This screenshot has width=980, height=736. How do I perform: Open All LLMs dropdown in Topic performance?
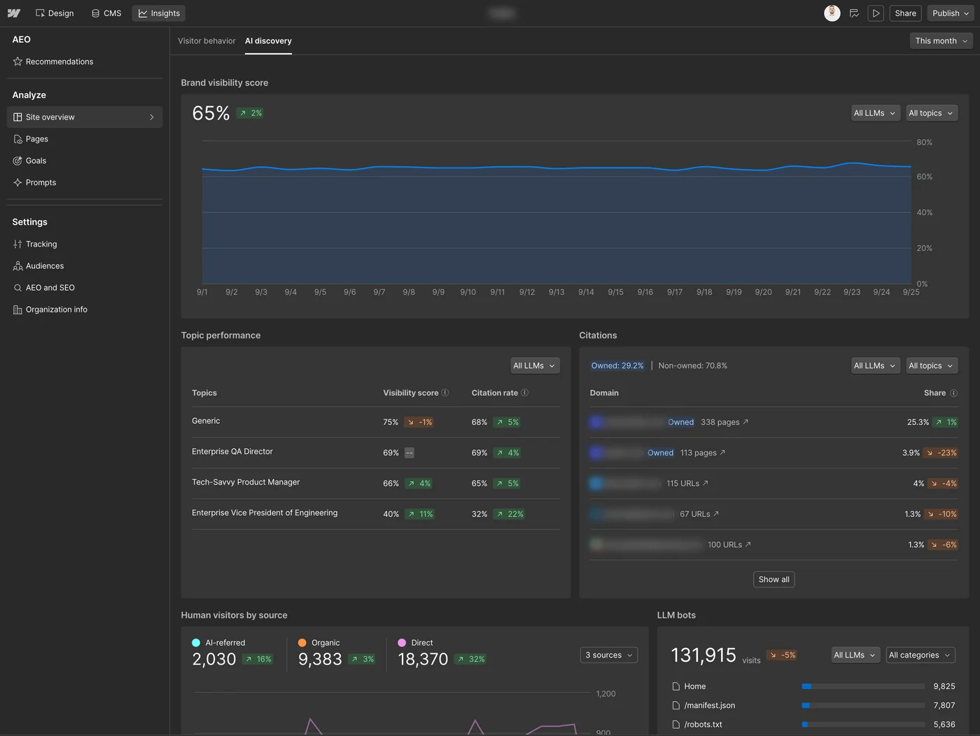[534, 366]
